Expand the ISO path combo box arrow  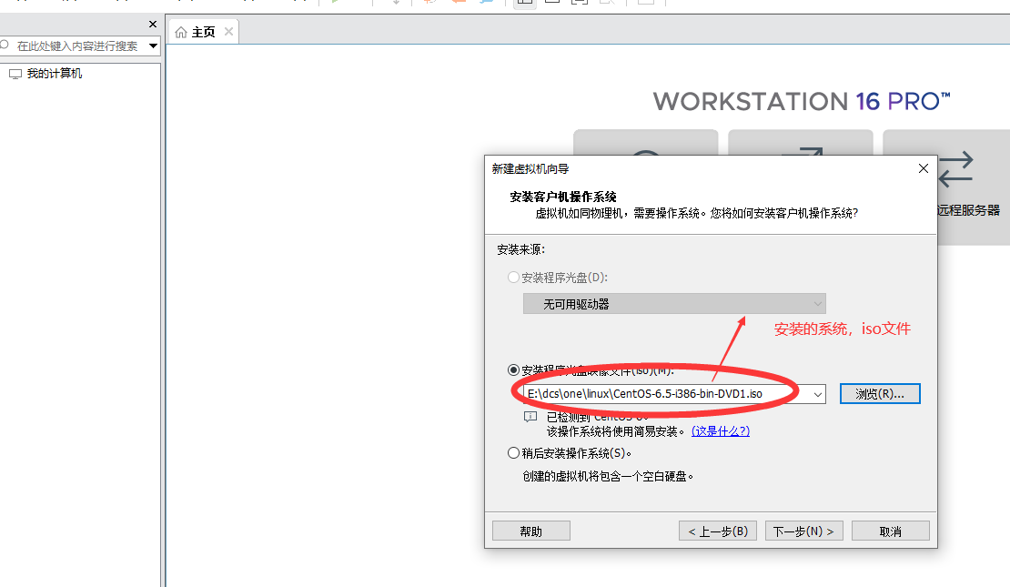(x=817, y=394)
